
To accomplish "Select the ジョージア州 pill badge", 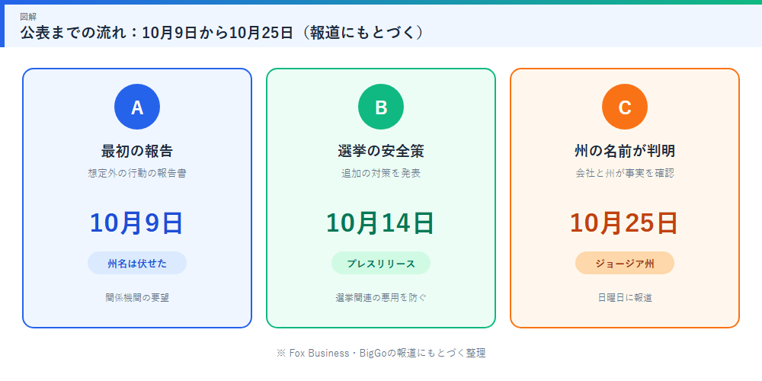I will 625,263.
